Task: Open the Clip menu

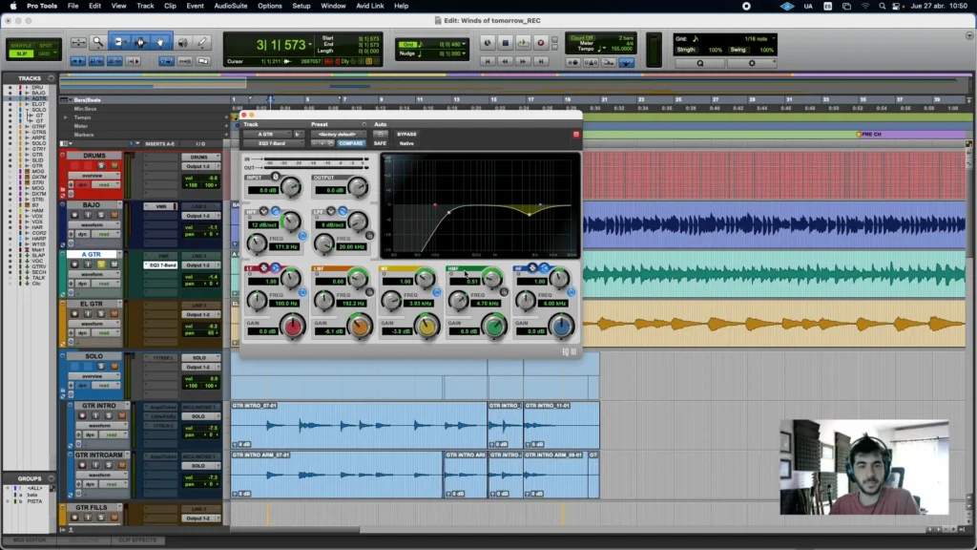Action: click(170, 7)
